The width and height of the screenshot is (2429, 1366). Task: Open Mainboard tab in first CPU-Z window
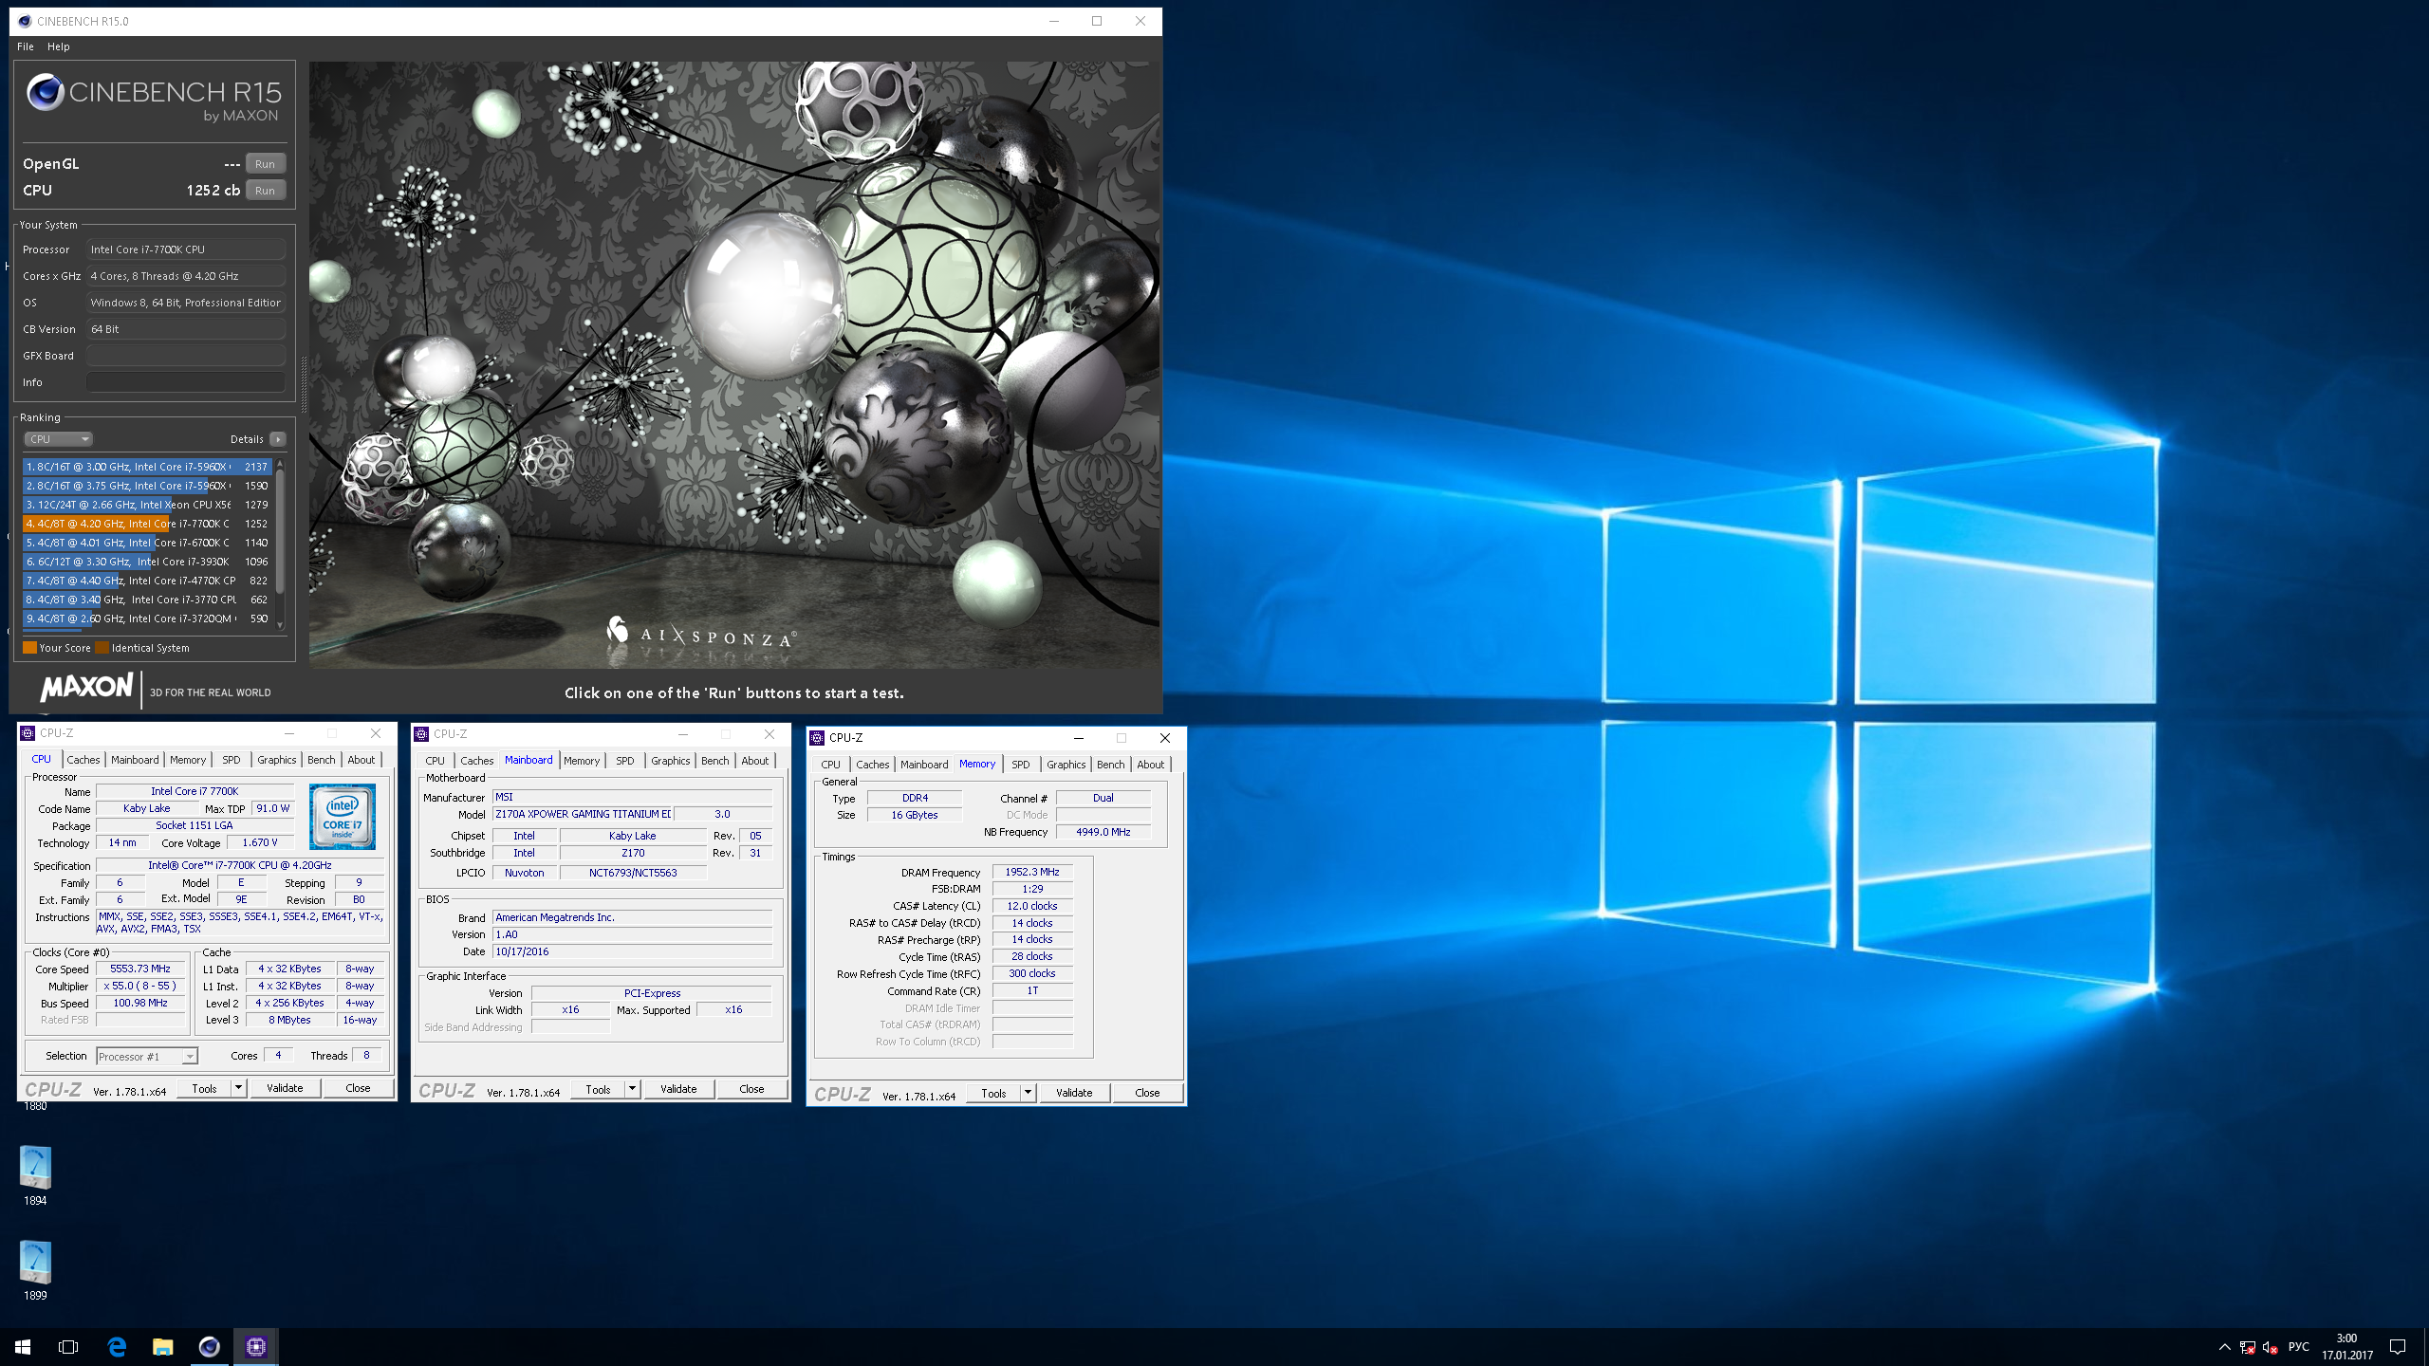pyautogui.click(x=135, y=760)
